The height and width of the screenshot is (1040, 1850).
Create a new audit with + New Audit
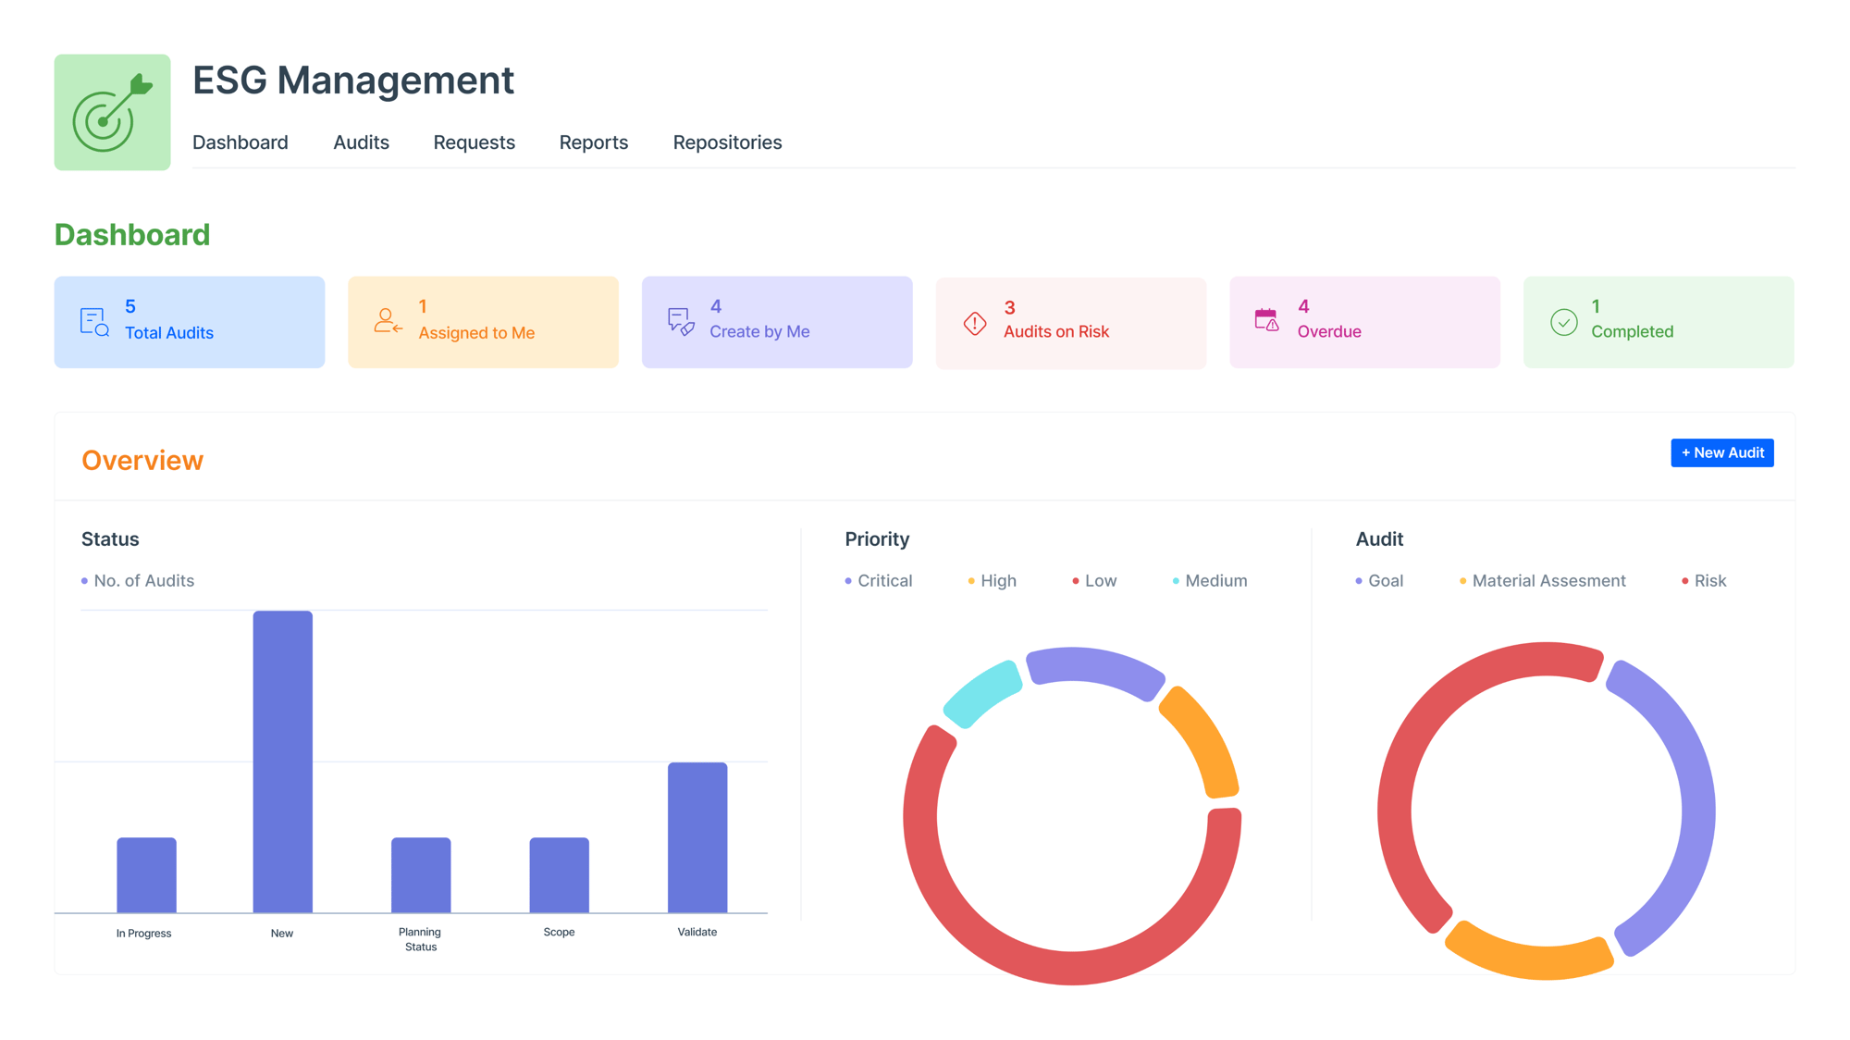1721,452
